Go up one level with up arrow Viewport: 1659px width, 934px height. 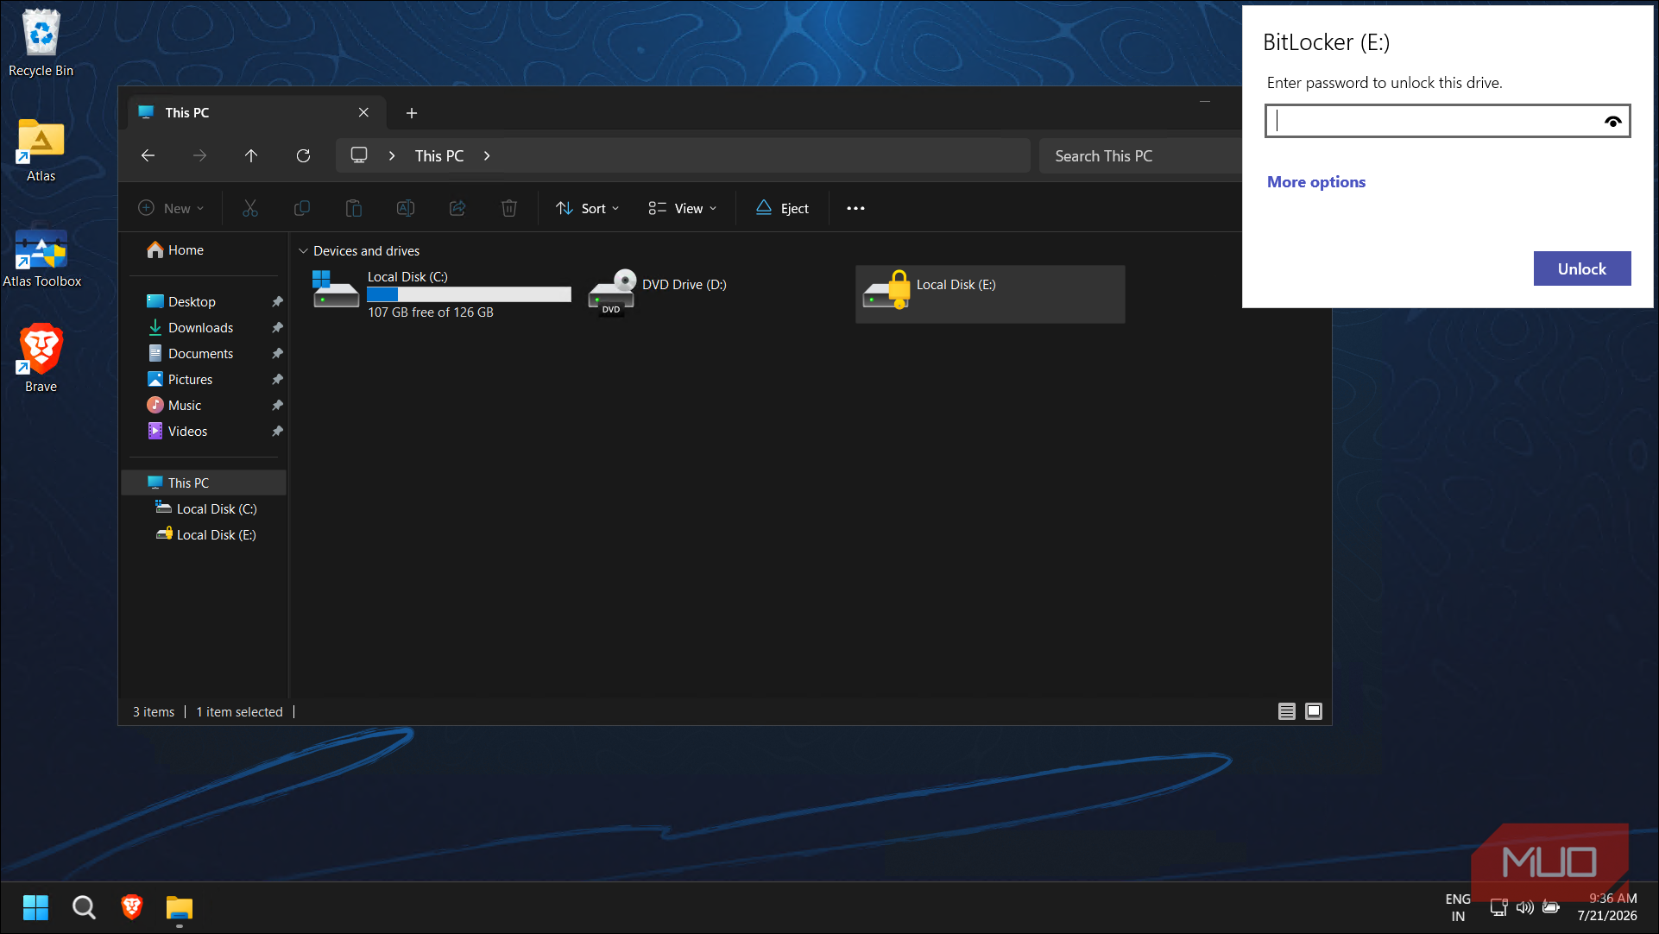251,155
